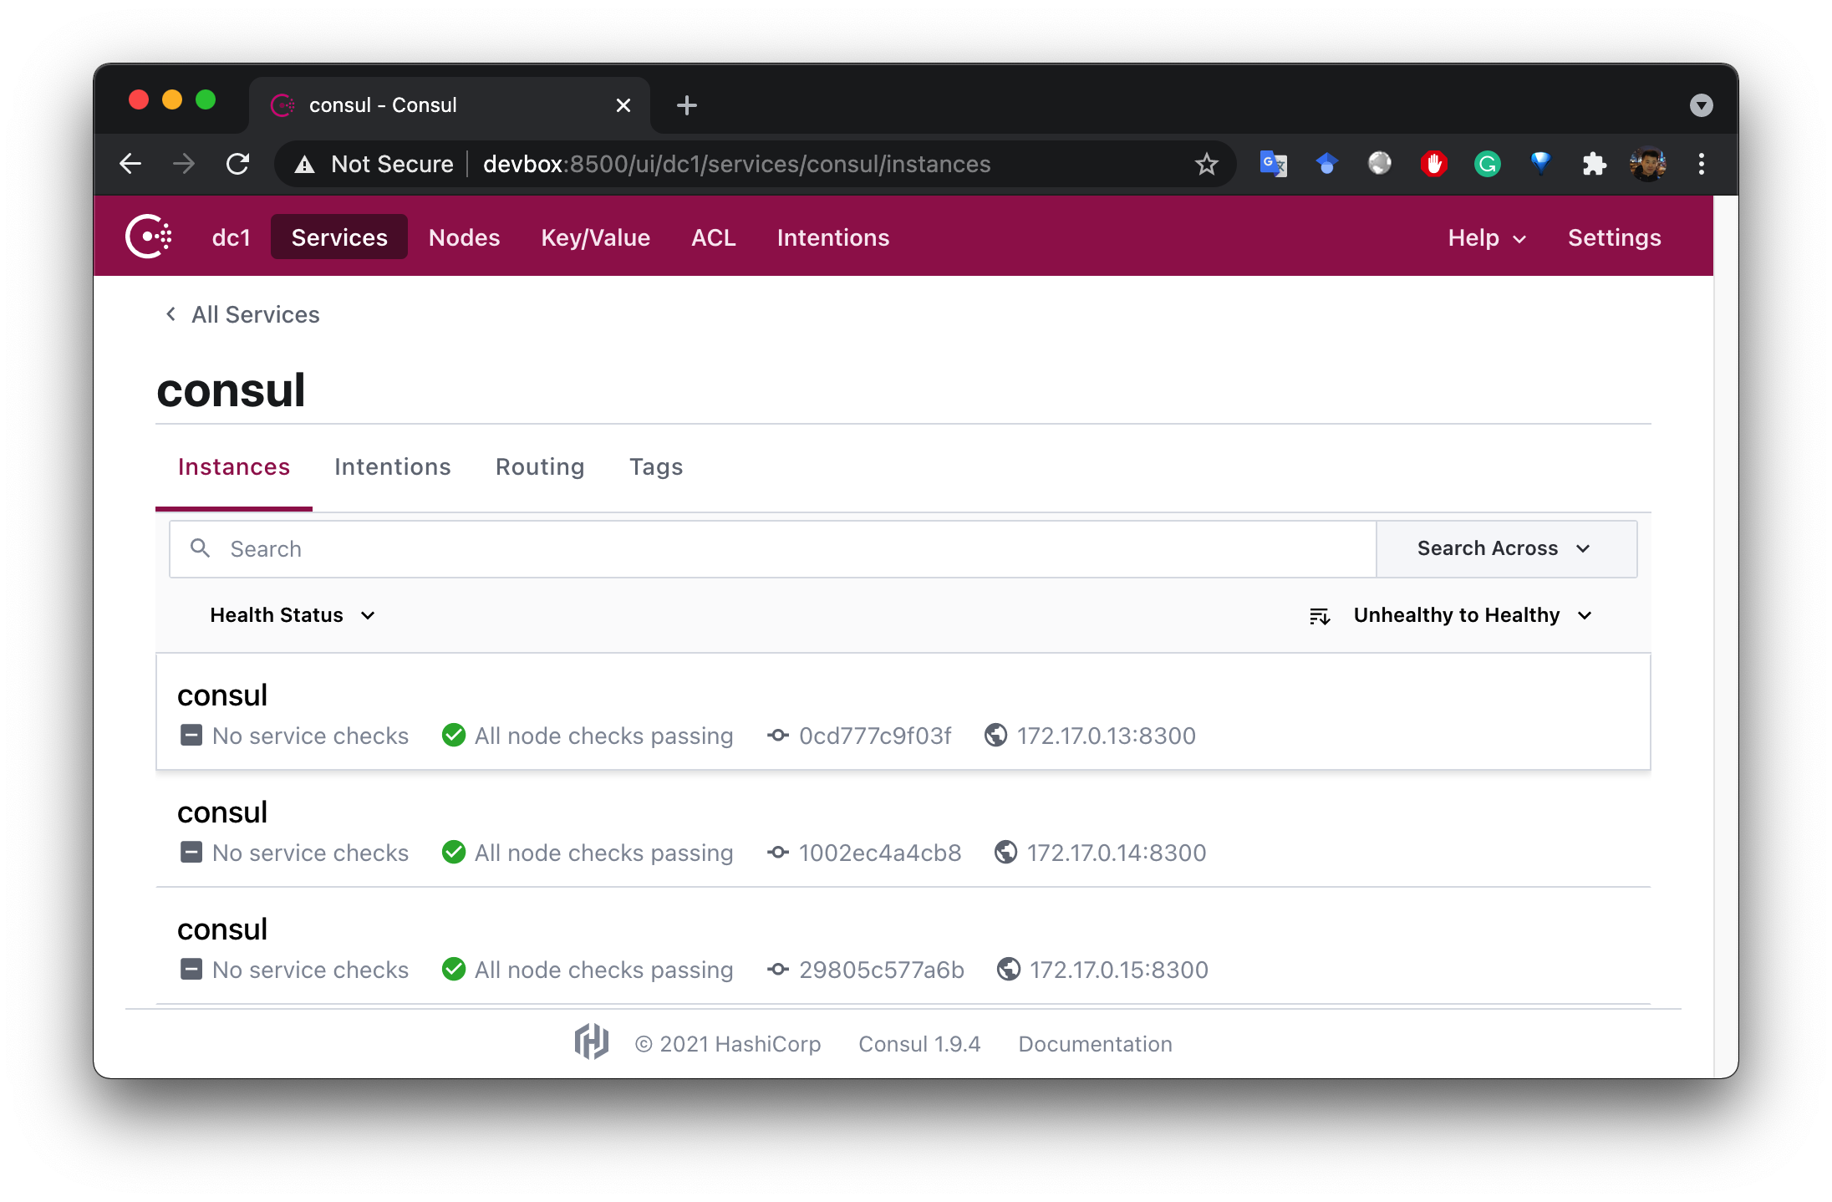Click node name 1002ec4a4cb8

pyautogui.click(x=879, y=853)
